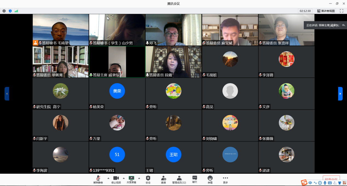Screen dimensions: 347x186
Task: Click the 邀请 invite icon
Action: click(x=163, y=179)
